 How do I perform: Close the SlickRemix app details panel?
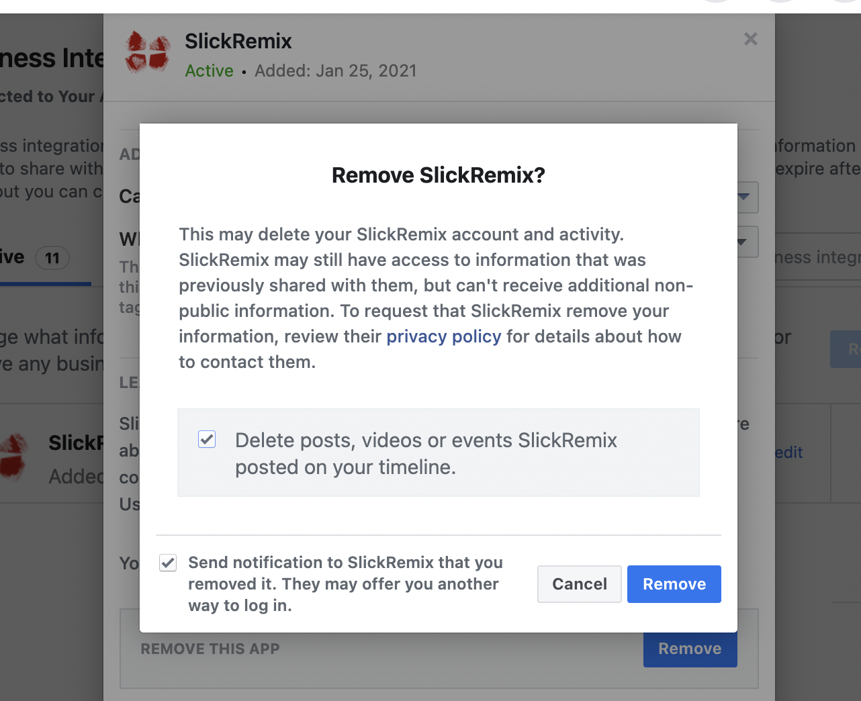(x=751, y=40)
